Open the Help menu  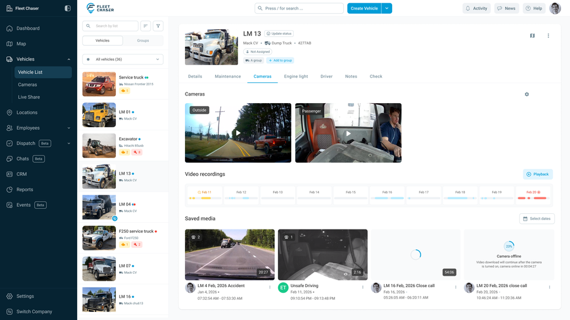[x=534, y=8]
